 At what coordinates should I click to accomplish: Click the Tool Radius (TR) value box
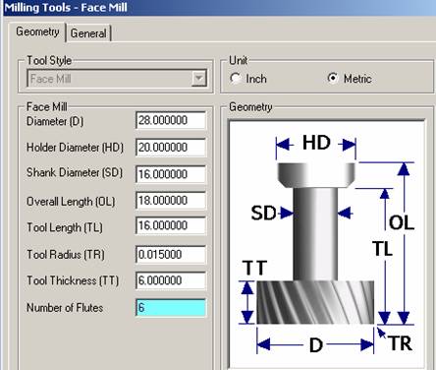171,254
